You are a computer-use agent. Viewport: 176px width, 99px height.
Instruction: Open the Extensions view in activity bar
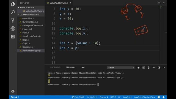coord(13,37)
